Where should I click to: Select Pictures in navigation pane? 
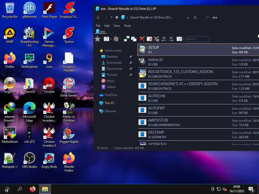[112, 75]
